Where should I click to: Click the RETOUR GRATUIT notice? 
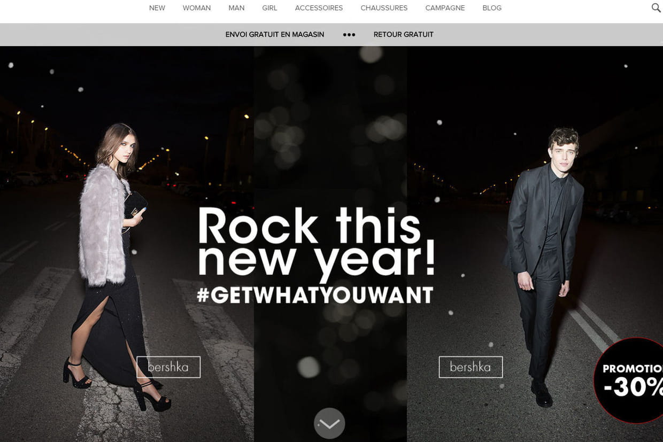pos(403,35)
